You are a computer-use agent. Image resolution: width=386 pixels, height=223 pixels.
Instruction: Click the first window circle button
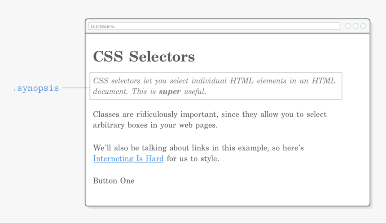(x=347, y=26)
